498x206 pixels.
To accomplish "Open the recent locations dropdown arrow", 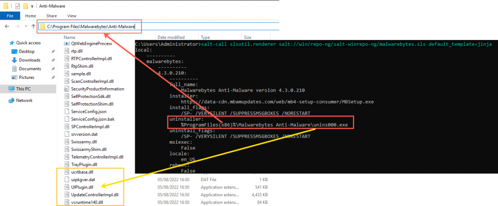I will [26, 27].
